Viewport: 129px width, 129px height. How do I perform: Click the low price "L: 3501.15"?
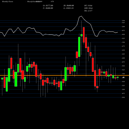[x=69, y=8]
